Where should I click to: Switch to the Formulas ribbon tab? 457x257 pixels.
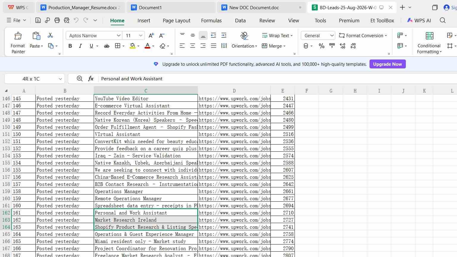211,21
